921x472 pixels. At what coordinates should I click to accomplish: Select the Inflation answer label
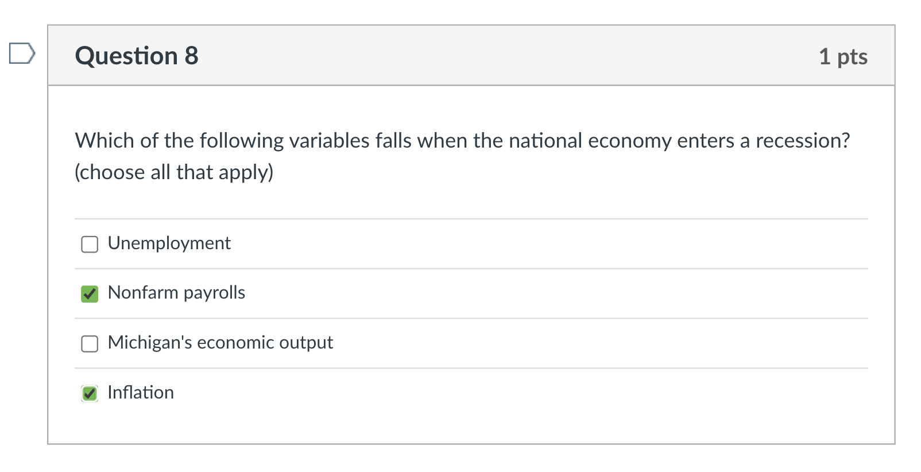tap(141, 393)
